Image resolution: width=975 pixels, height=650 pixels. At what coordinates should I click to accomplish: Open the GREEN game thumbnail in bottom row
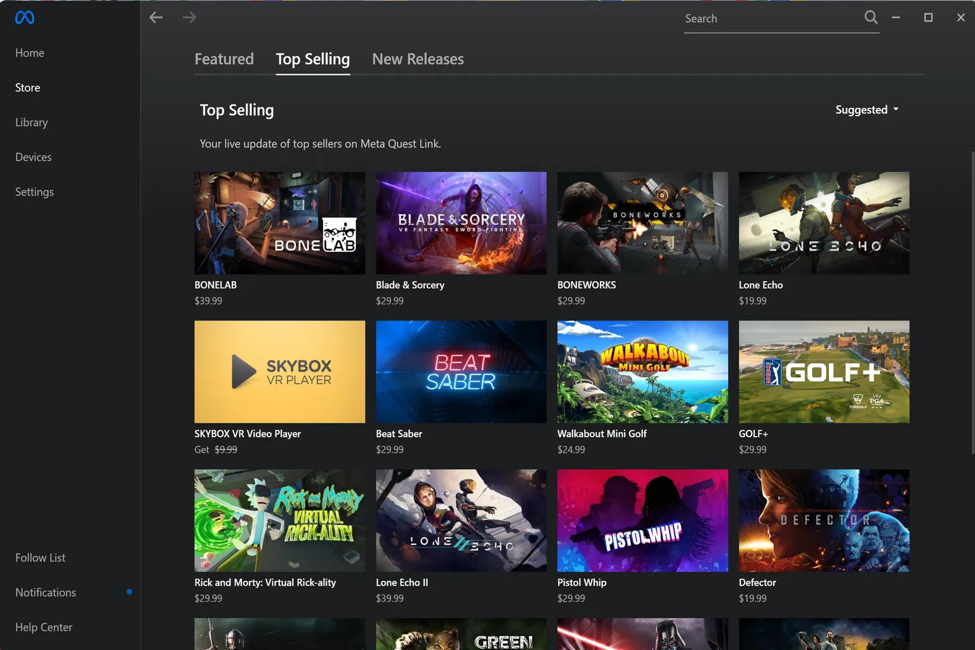[x=461, y=634]
